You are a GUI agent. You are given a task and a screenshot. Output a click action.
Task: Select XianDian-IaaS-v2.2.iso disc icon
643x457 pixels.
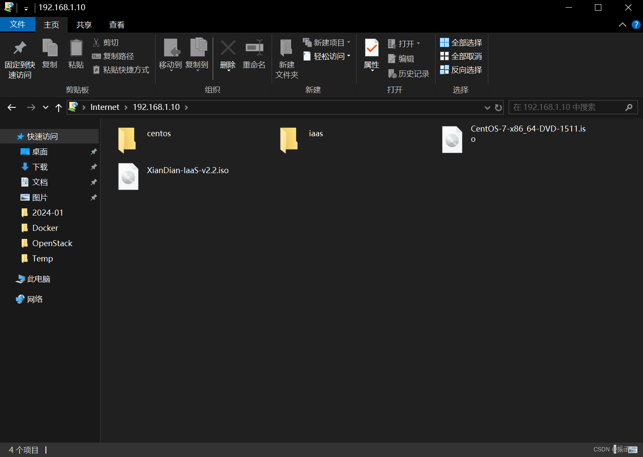(128, 176)
